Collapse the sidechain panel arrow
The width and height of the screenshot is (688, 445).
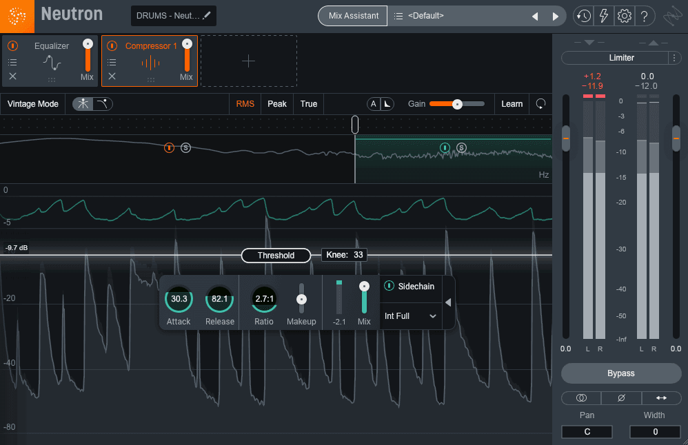coord(448,302)
